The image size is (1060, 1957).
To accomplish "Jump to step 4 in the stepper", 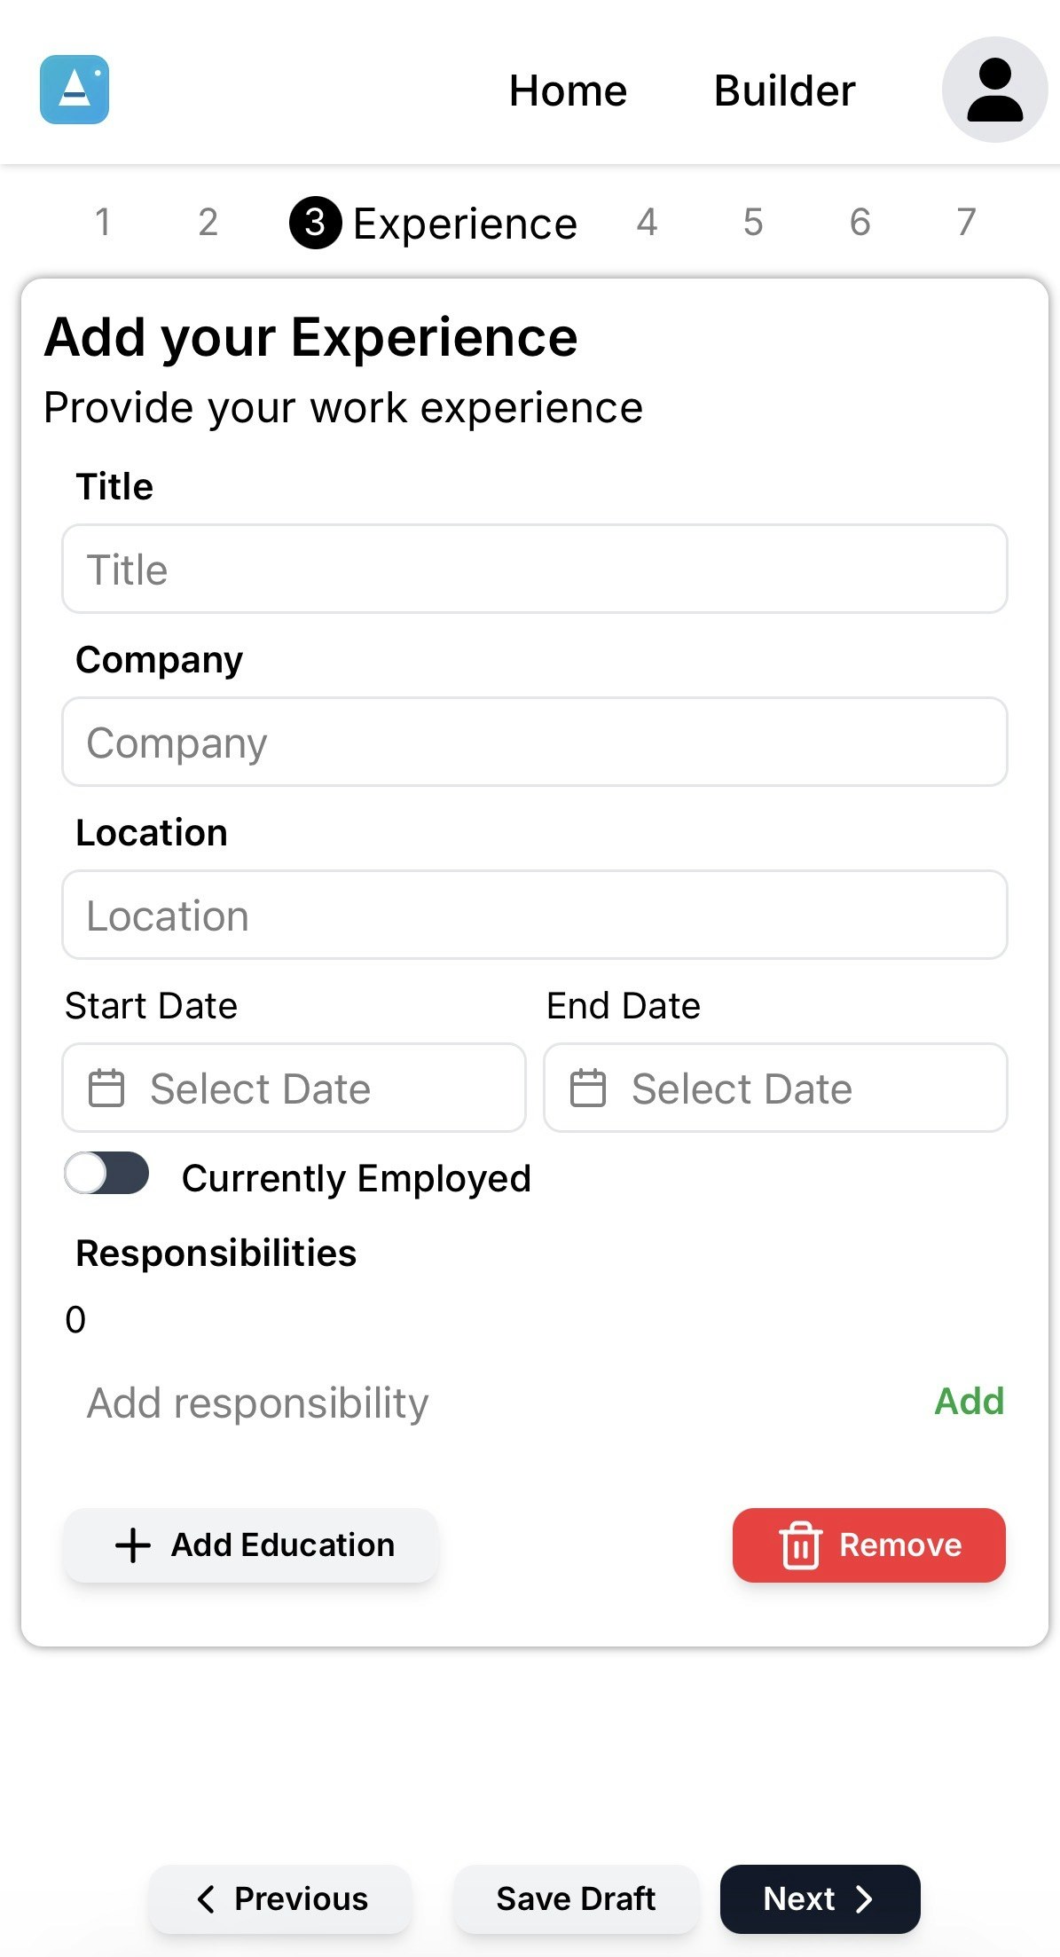I will (x=647, y=222).
